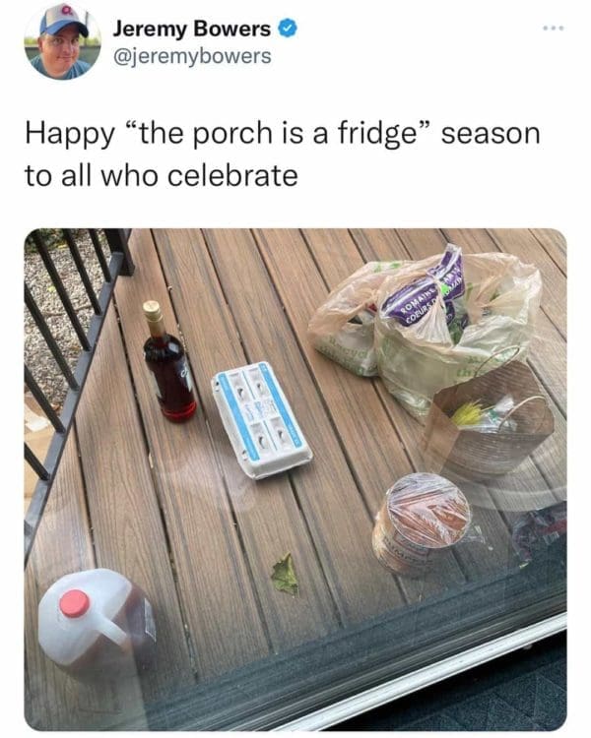Click the fallen green leaf on the deck
Viewport: 591px width, 738px height.
pos(285,575)
